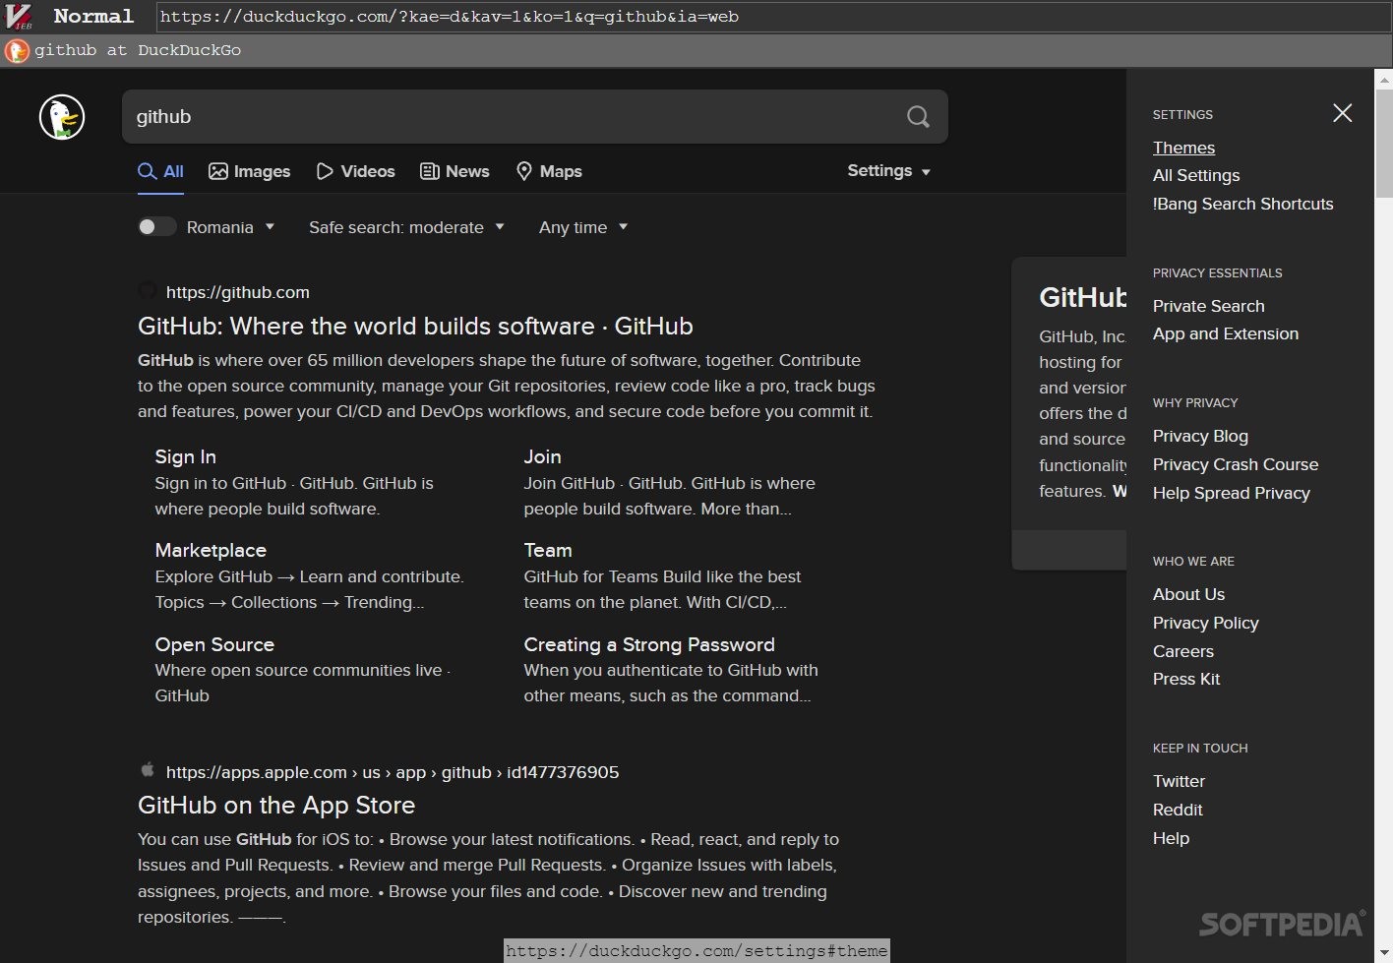Click the DuckDuckGo duck logo
This screenshot has width=1393, height=963.
click(62, 117)
